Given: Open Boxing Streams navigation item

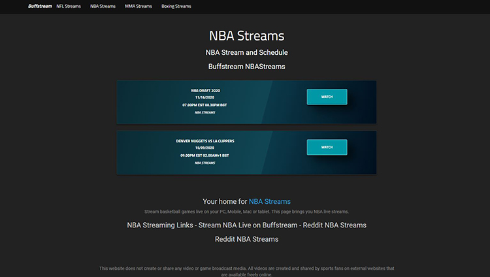Looking at the screenshot, I should tap(176, 7).
